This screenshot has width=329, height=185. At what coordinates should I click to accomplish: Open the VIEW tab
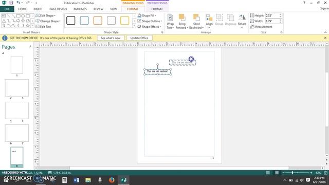114,9
